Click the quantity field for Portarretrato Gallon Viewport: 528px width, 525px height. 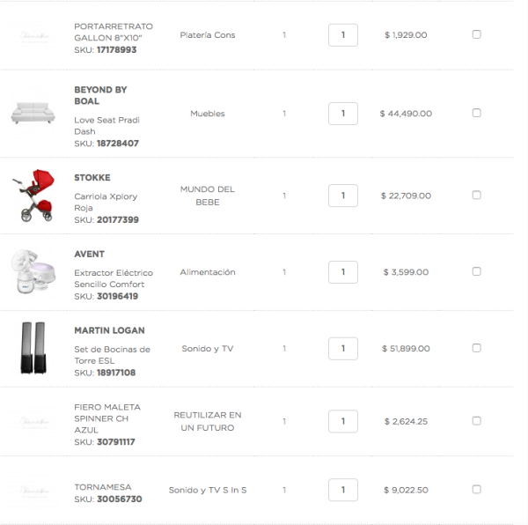point(343,35)
